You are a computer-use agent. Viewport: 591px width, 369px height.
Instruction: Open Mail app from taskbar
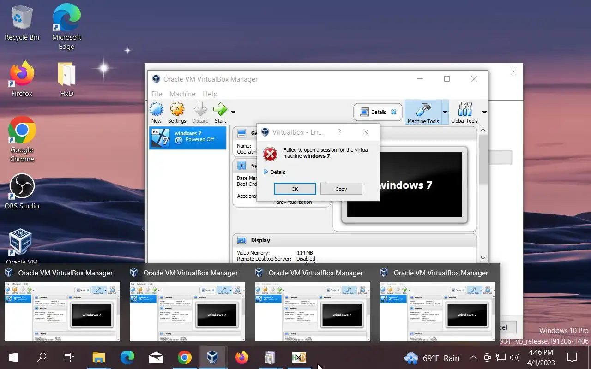(x=156, y=357)
